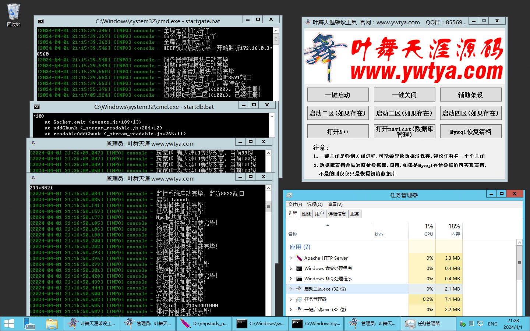This screenshot has height=331, width=530.
Task: Sort processes by the CPU column
Action: 422,230
